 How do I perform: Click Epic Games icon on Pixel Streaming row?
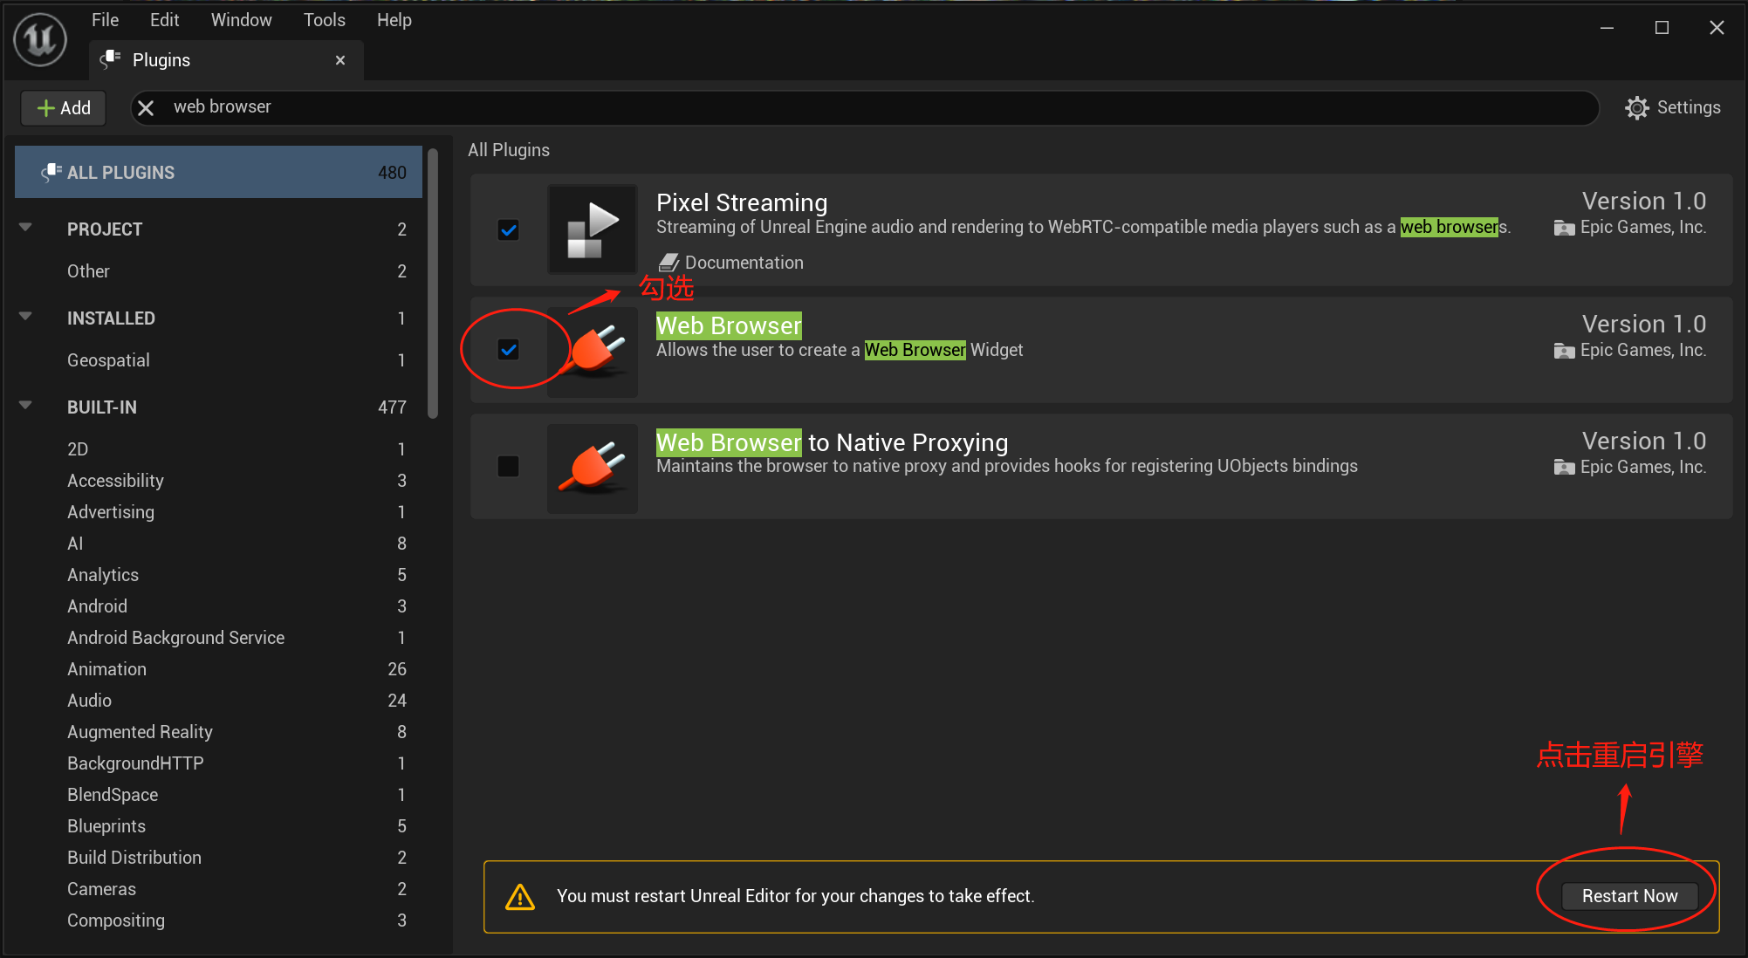(x=1565, y=228)
